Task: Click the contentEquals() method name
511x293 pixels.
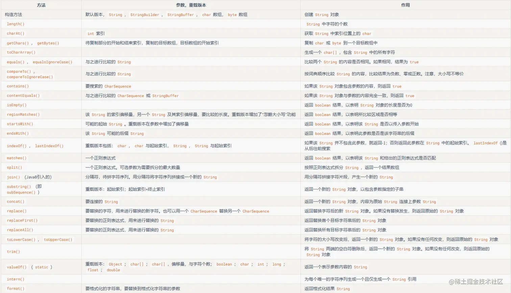Action: (23, 96)
